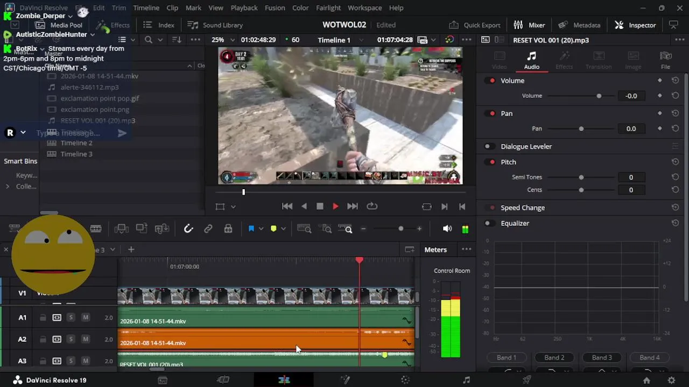The image size is (689, 387).
Task: Open the proxy/timeline resolution dropdown arrow
Action: 434,40
